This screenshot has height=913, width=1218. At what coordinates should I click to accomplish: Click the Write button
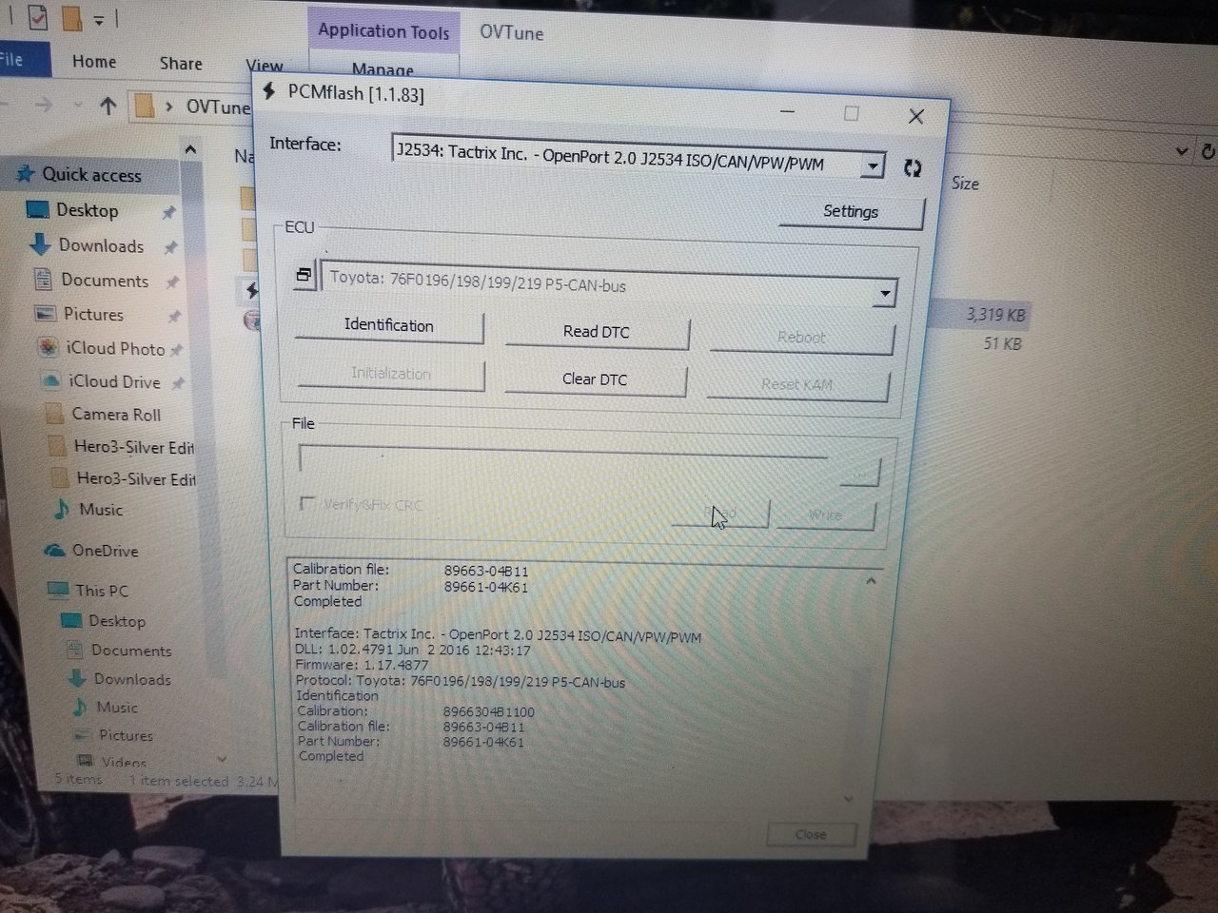[x=825, y=515]
